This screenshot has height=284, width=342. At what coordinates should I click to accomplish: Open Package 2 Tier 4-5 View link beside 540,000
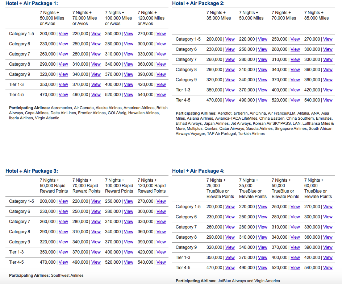(x=328, y=100)
